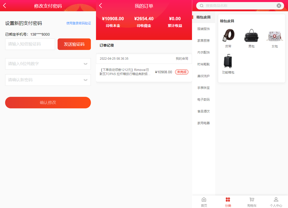The width and height of the screenshot is (288, 208).
Task: Select 食品酒饮 in the category sidebar
Action: point(204,111)
